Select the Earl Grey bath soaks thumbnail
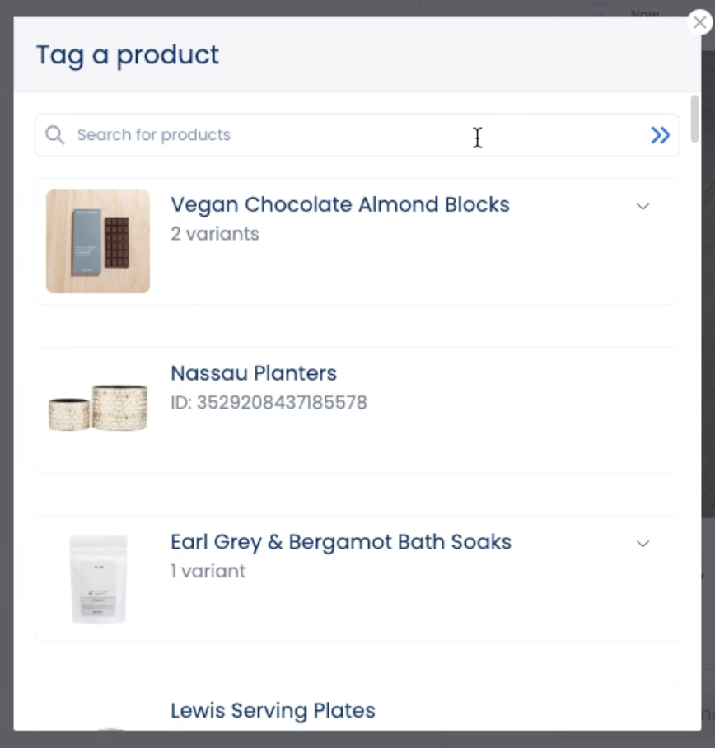 click(99, 579)
